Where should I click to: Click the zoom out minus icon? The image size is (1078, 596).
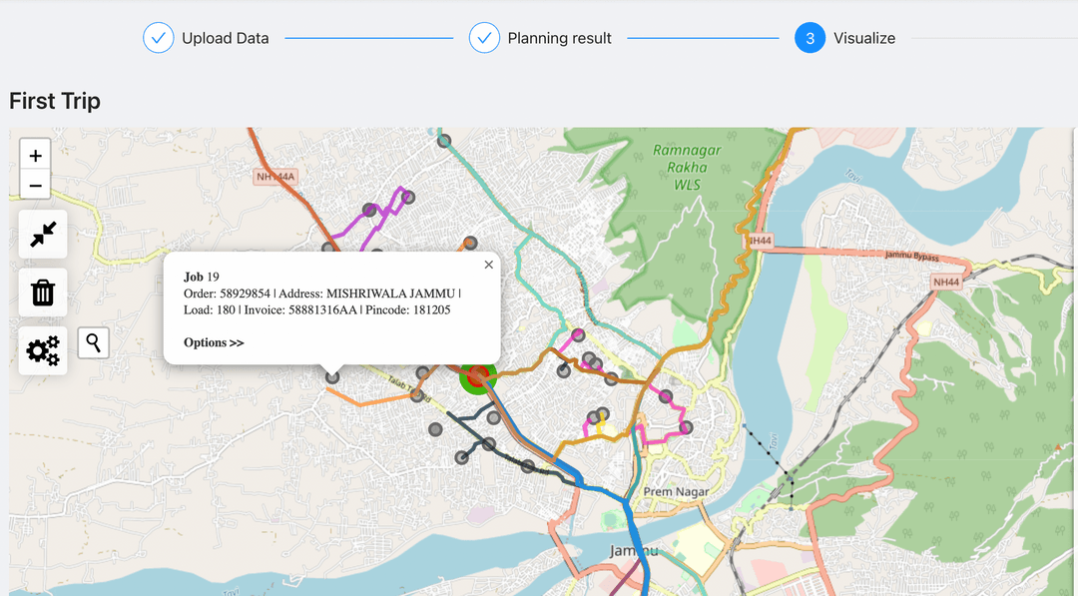(x=34, y=185)
